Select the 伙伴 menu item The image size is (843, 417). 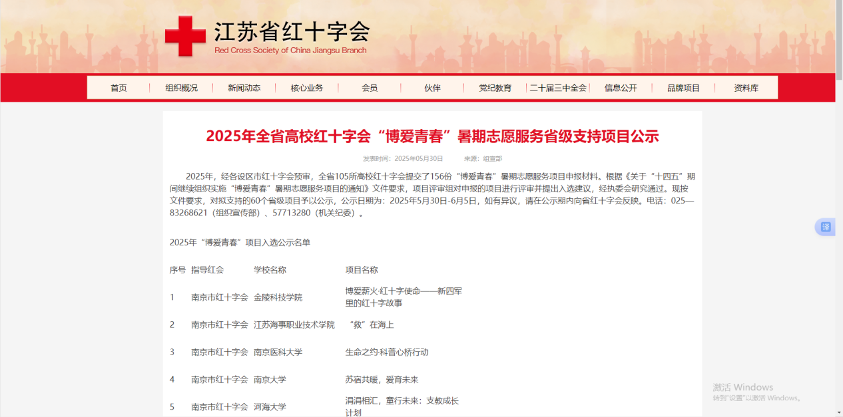(x=432, y=88)
